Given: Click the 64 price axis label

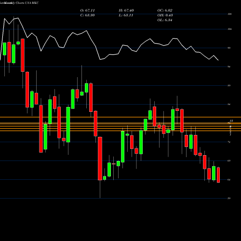Looking at the screenshot, I should pos(229,180).
